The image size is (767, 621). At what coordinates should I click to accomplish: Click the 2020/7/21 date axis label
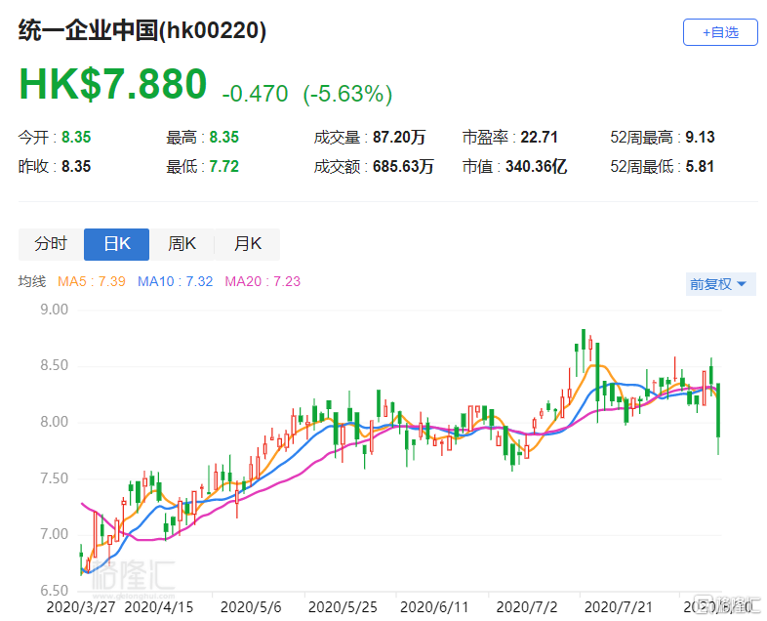pos(619,607)
